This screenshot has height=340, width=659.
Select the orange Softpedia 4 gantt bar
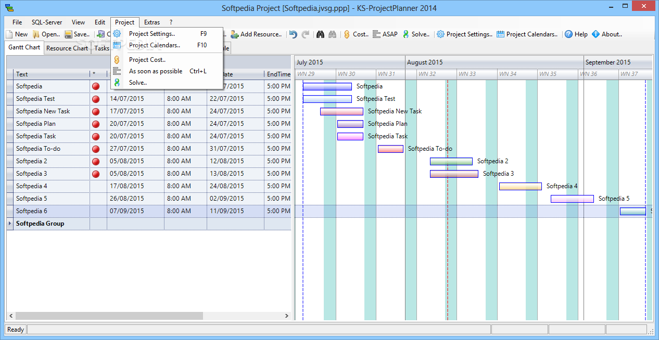point(521,186)
